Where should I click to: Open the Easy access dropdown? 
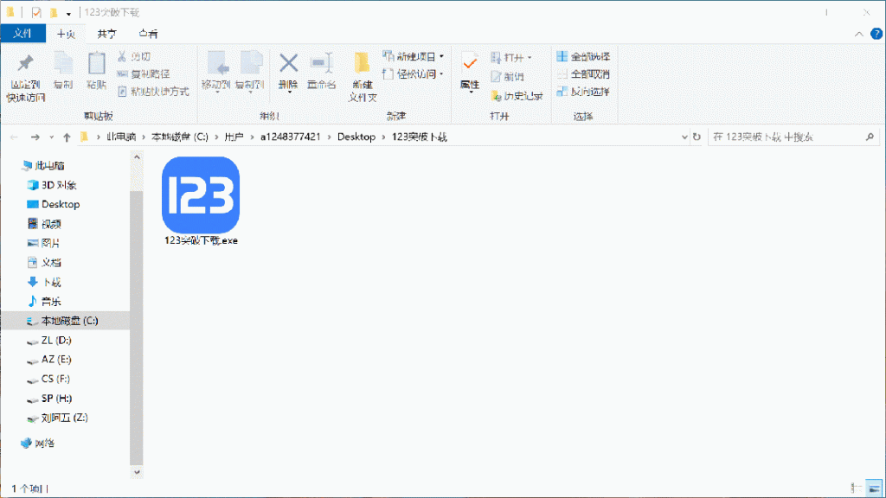tap(413, 74)
